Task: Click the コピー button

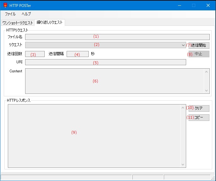Action: (x=199, y=117)
